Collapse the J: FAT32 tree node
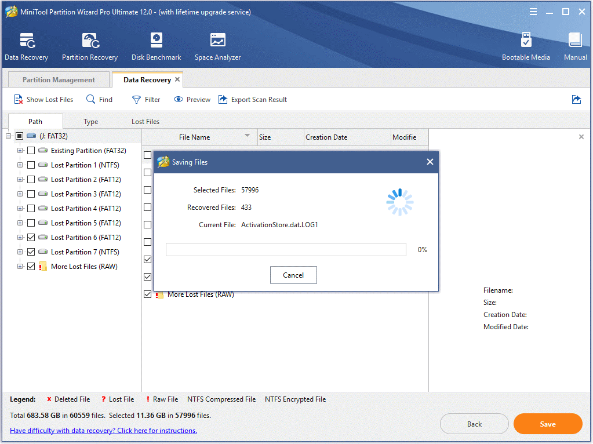The height and width of the screenshot is (444, 593). 8,136
